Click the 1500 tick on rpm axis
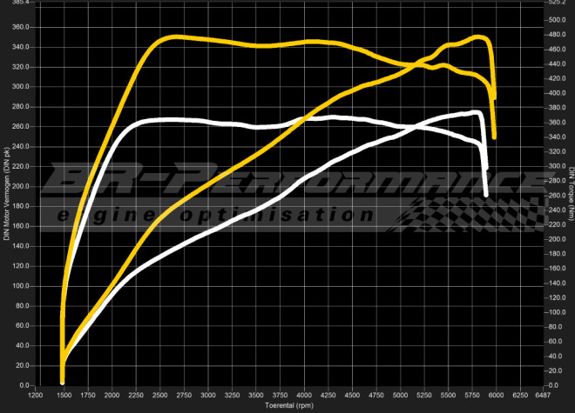 click(64, 394)
